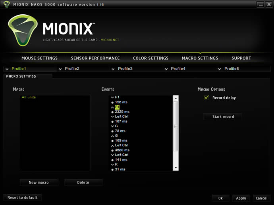Expand the chevron beside Profile5
This screenshot has width=274, height=205.
220,69
